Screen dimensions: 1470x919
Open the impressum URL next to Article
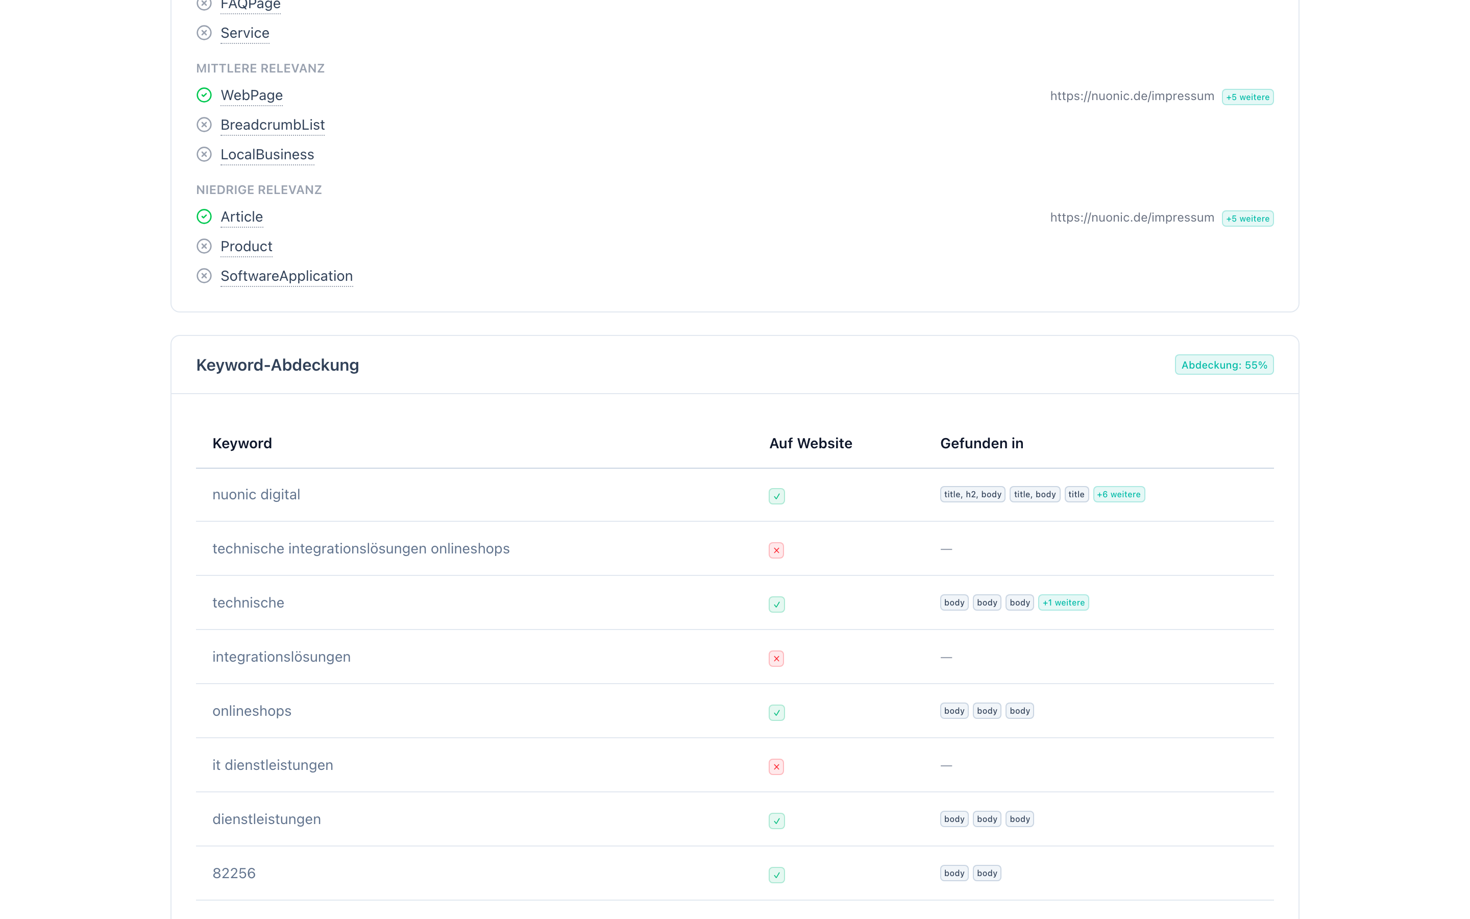pyautogui.click(x=1131, y=217)
